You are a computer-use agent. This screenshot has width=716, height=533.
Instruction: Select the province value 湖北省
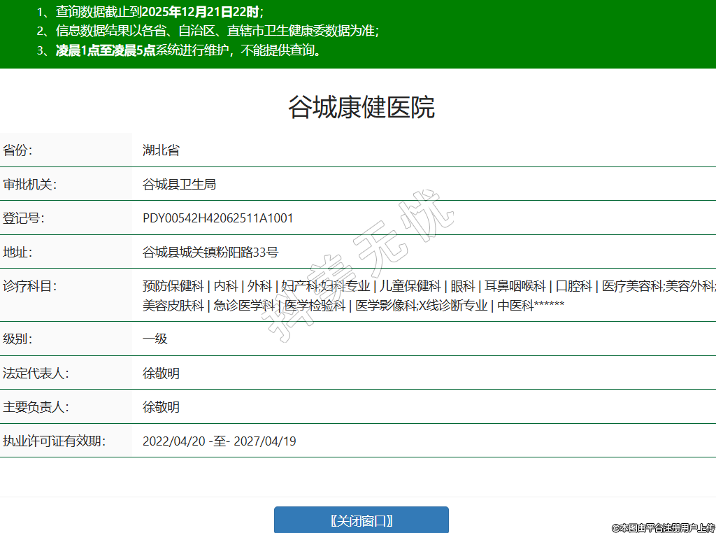point(161,150)
